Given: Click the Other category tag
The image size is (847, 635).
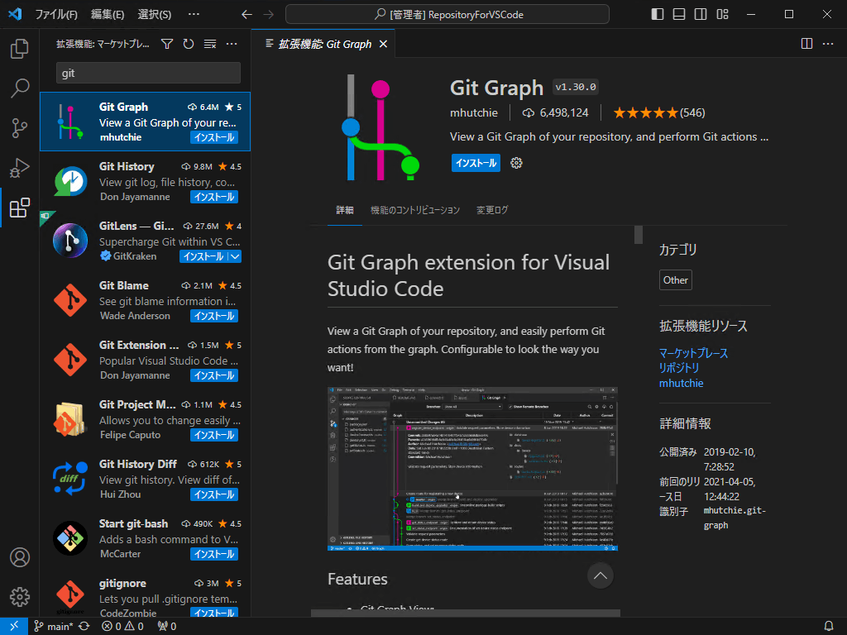Looking at the screenshot, I should pyautogui.click(x=675, y=280).
